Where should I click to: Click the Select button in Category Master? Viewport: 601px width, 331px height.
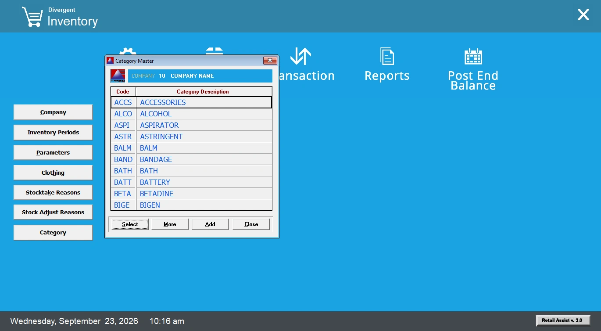pos(130,224)
